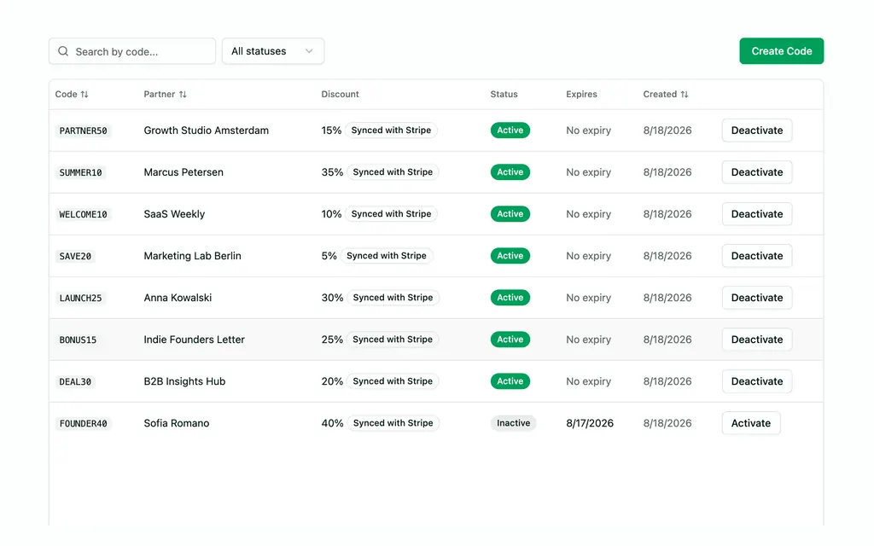The height and width of the screenshot is (546, 874).
Task: Select the DEAL30 code chip
Action: point(75,381)
